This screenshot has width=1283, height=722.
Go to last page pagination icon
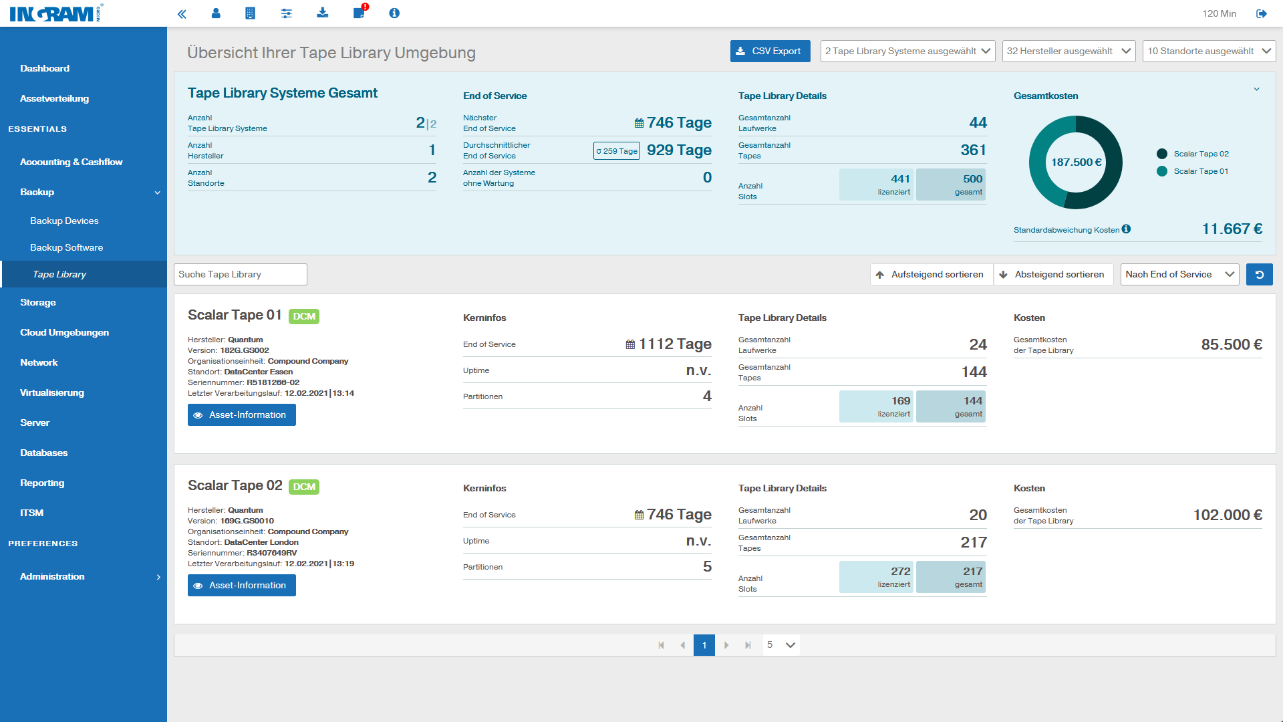point(748,645)
